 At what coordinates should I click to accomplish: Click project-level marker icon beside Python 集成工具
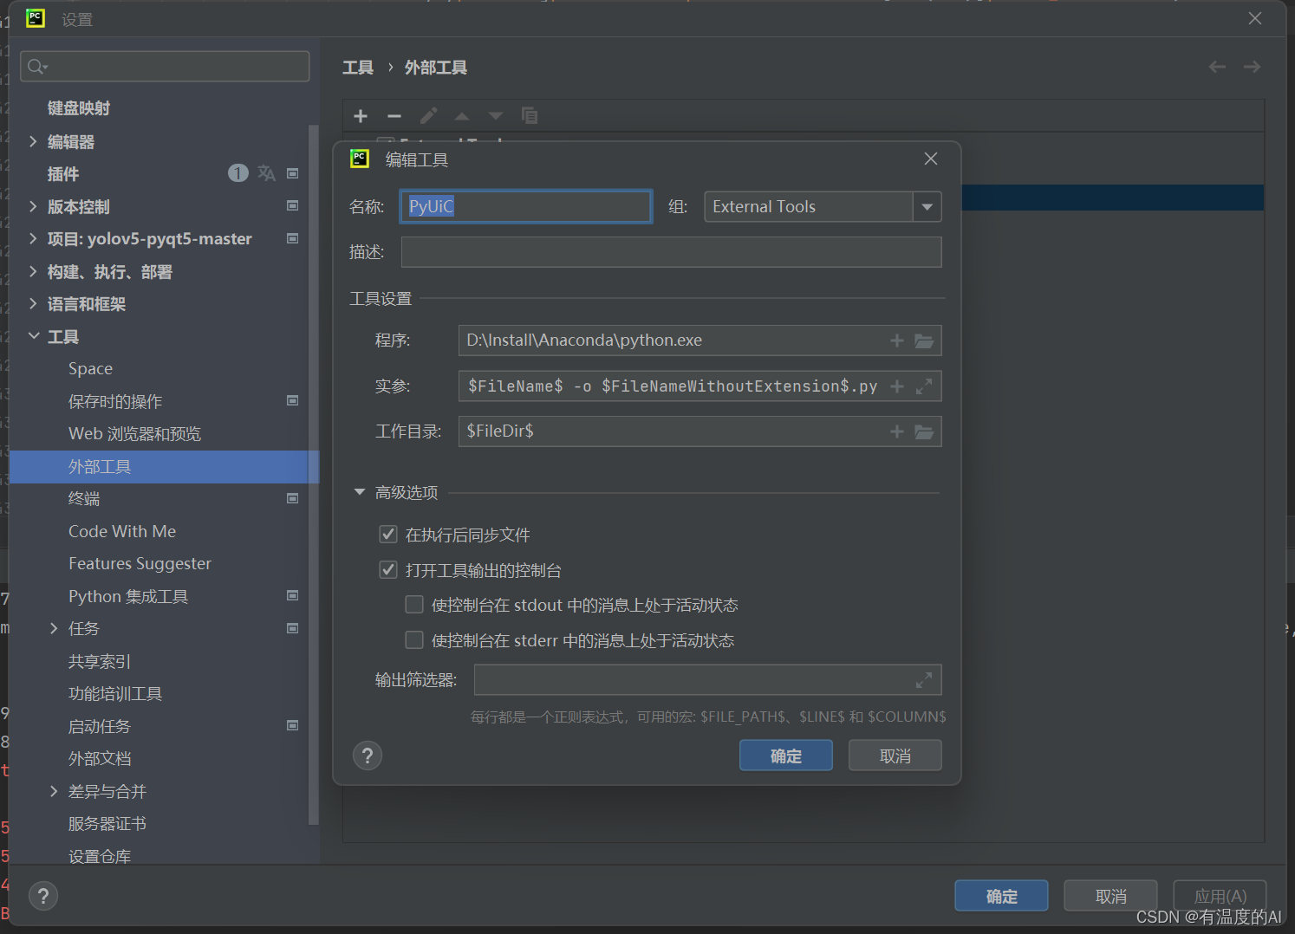293,595
